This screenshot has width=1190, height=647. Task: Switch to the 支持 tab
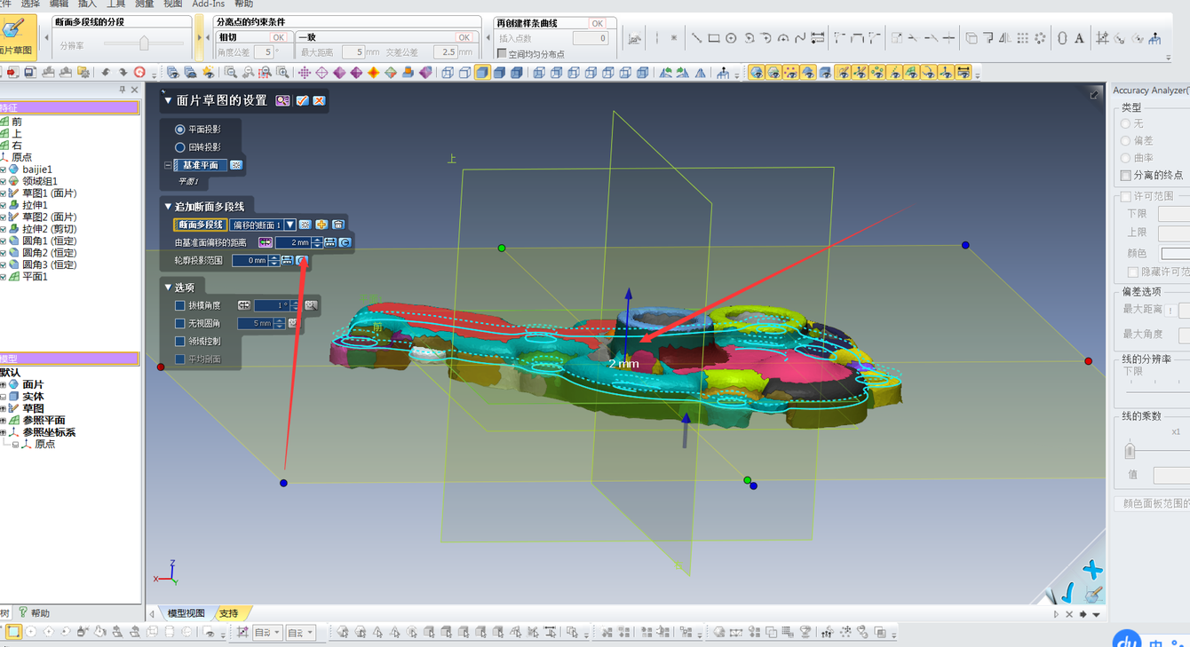click(229, 613)
